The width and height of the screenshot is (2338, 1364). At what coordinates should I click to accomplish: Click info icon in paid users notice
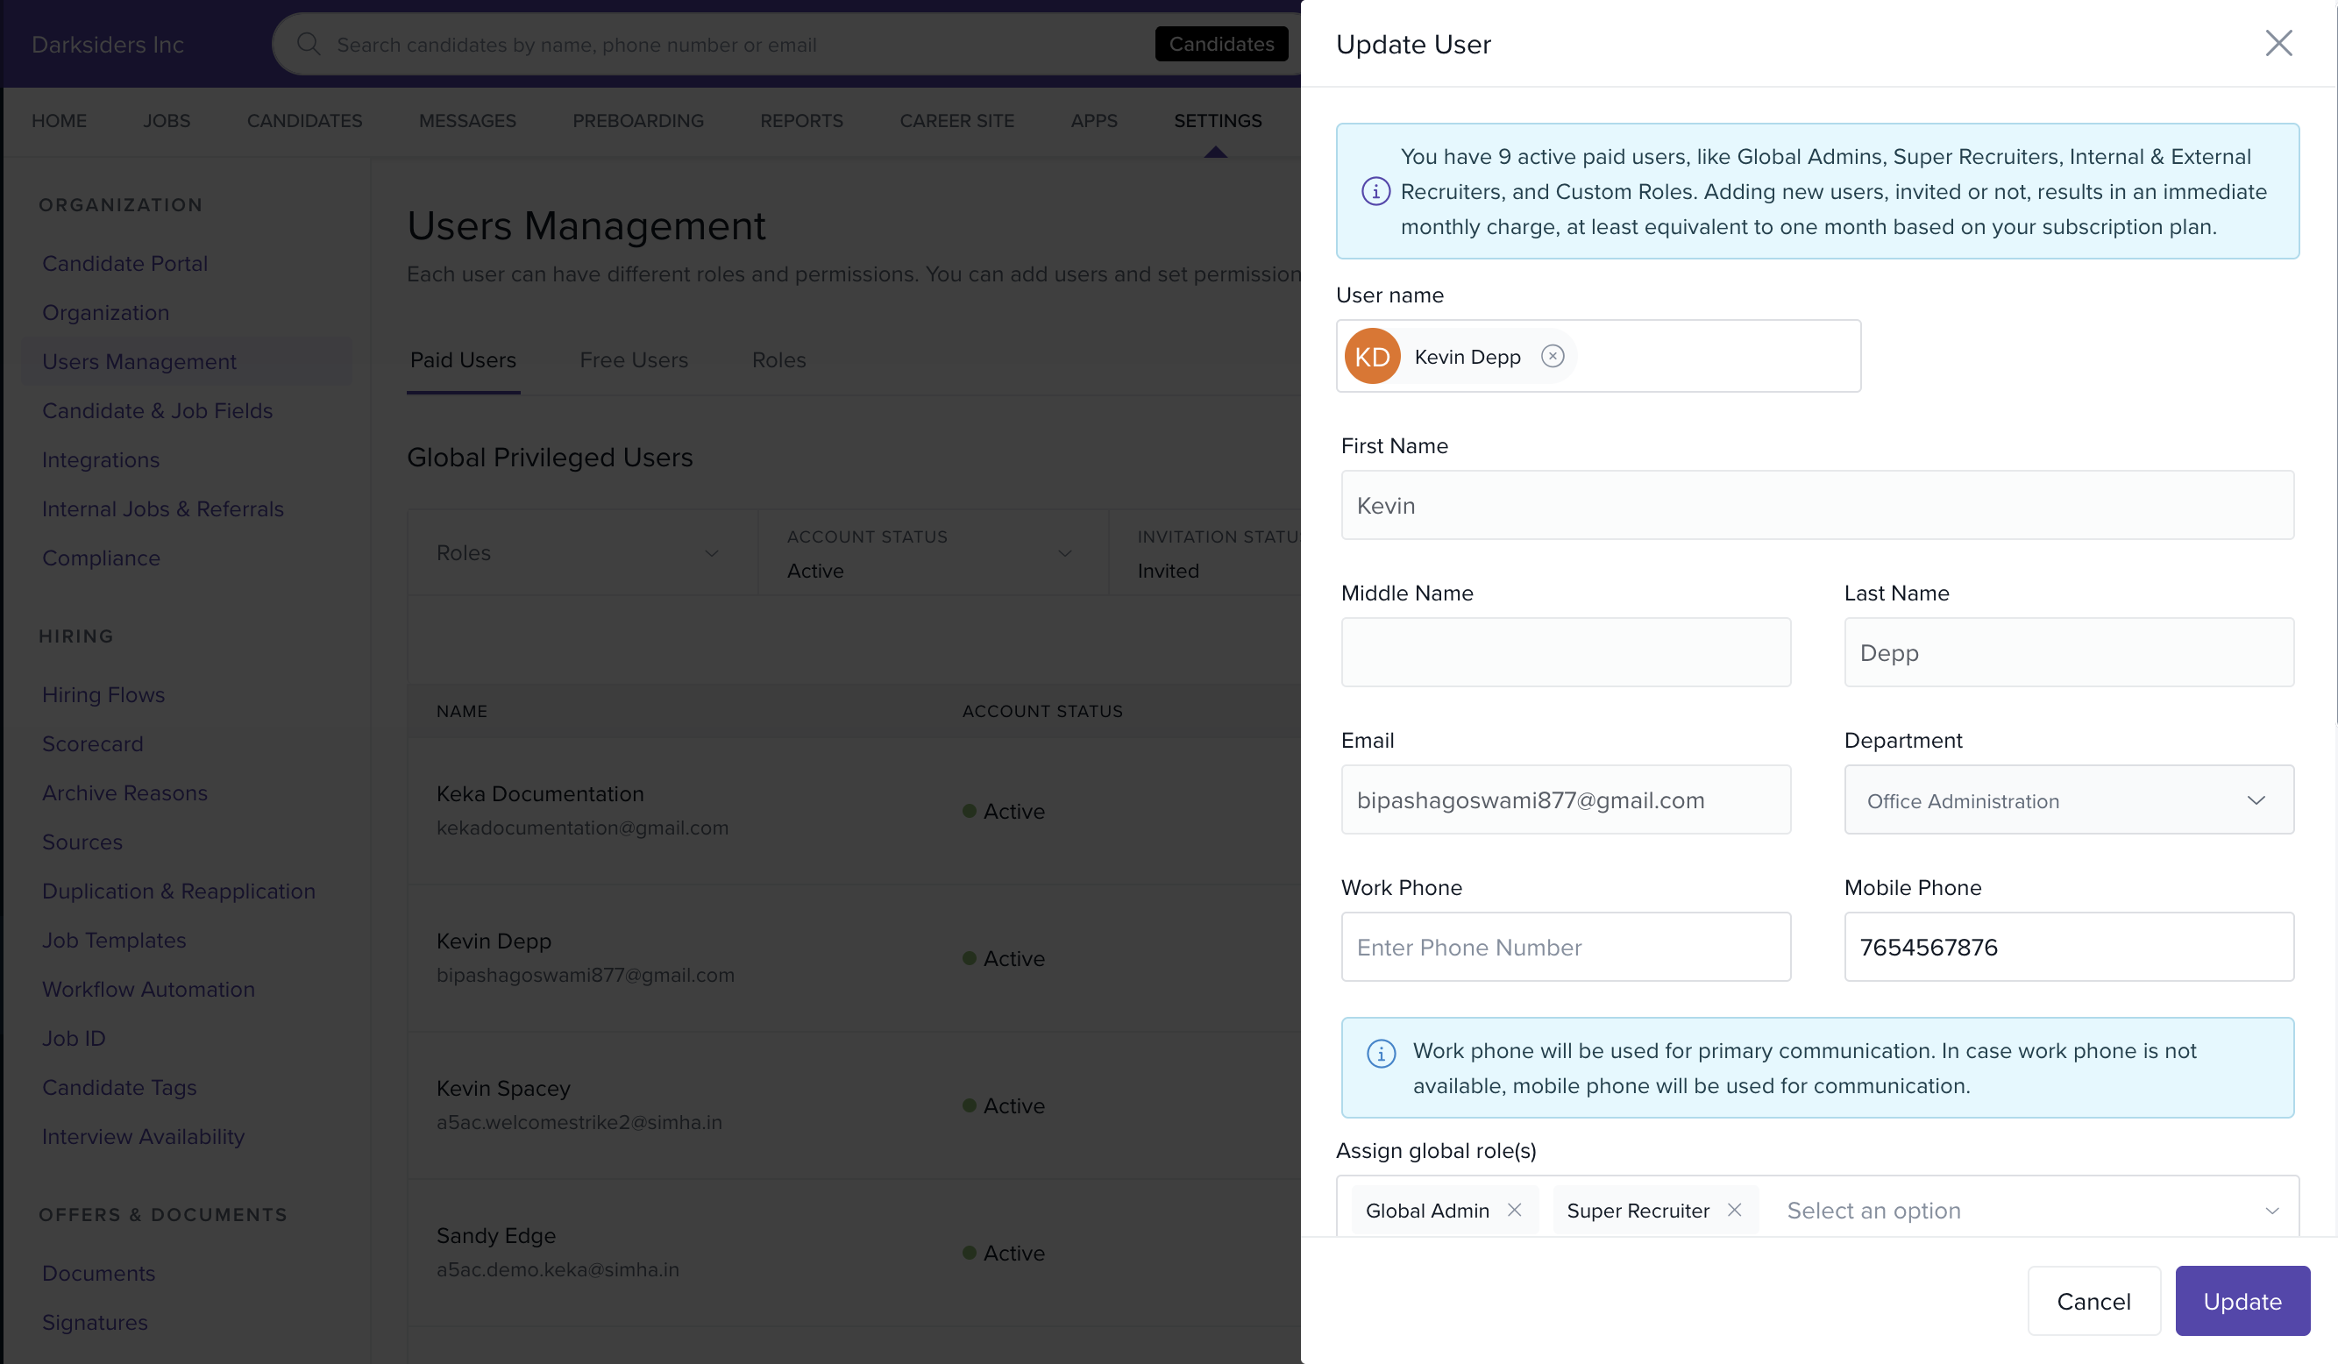point(1375,192)
